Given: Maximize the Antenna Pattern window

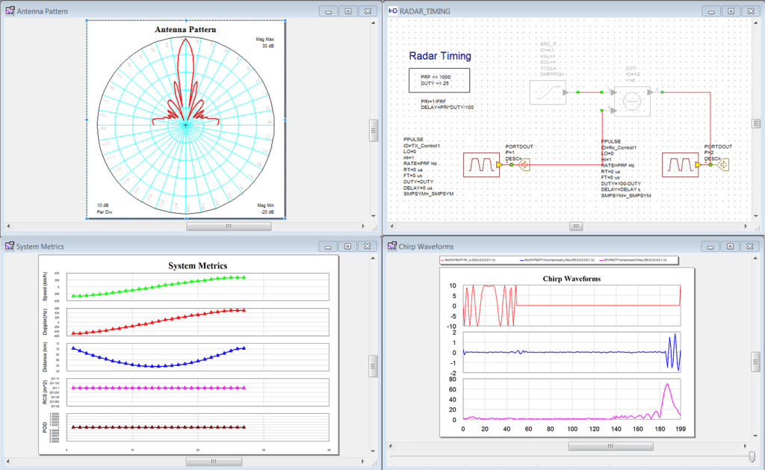Looking at the screenshot, I should tap(348, 11).
